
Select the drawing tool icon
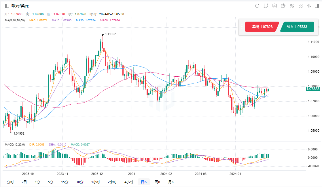point(266,6)
